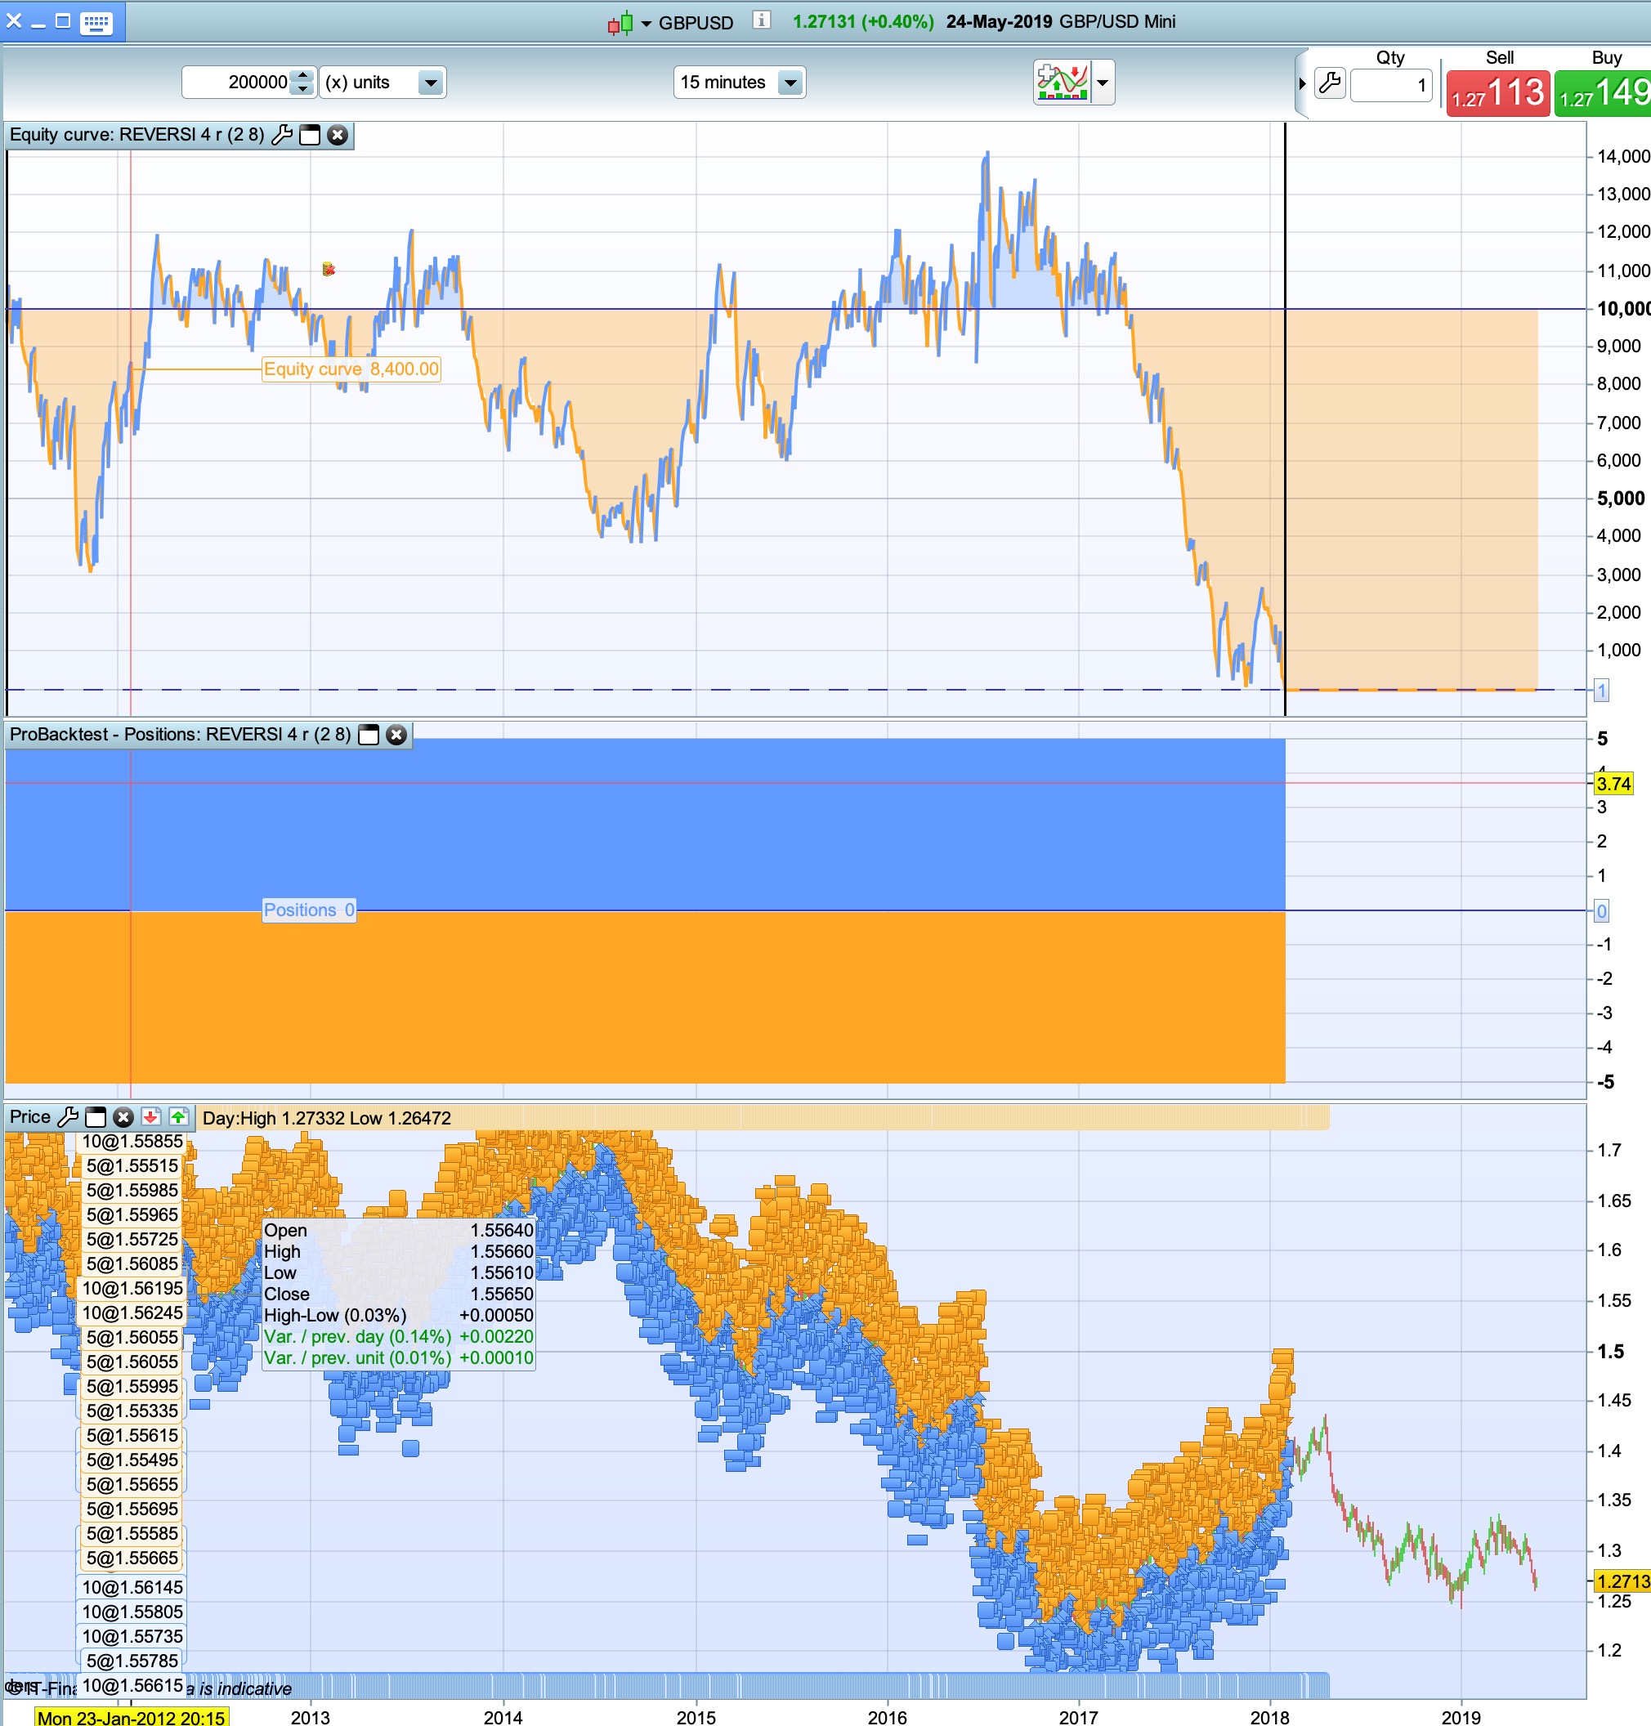Screen dimensions: 1651x1726
Task: Click the Price panel wrench settings
Action: [67, 1117]
